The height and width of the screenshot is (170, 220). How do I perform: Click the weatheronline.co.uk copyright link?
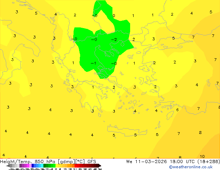(191, 167)
